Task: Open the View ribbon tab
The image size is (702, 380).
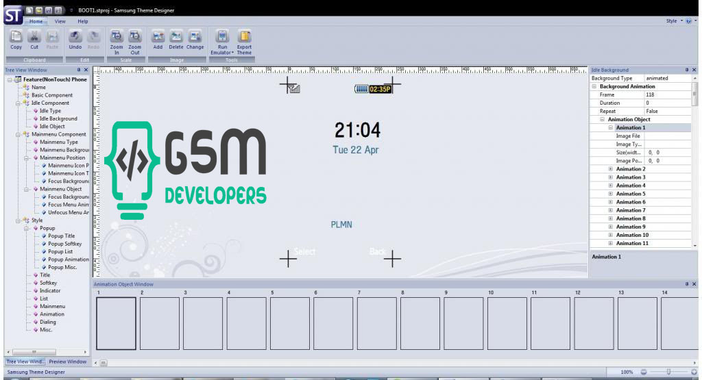Action: [x=60, y=21]
